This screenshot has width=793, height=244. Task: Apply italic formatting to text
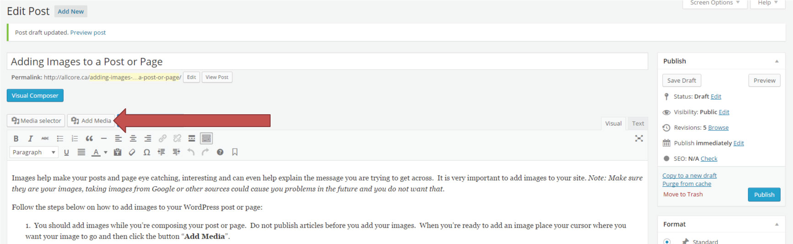point(30,138)
